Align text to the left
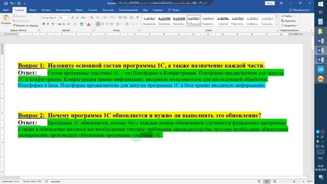Image resolution: width=327 pixels, height=184 pixels. click(x=98, y=24)
